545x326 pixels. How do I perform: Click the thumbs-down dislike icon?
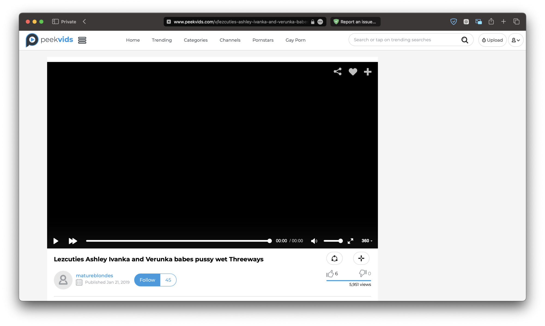[x=363, y=273]
